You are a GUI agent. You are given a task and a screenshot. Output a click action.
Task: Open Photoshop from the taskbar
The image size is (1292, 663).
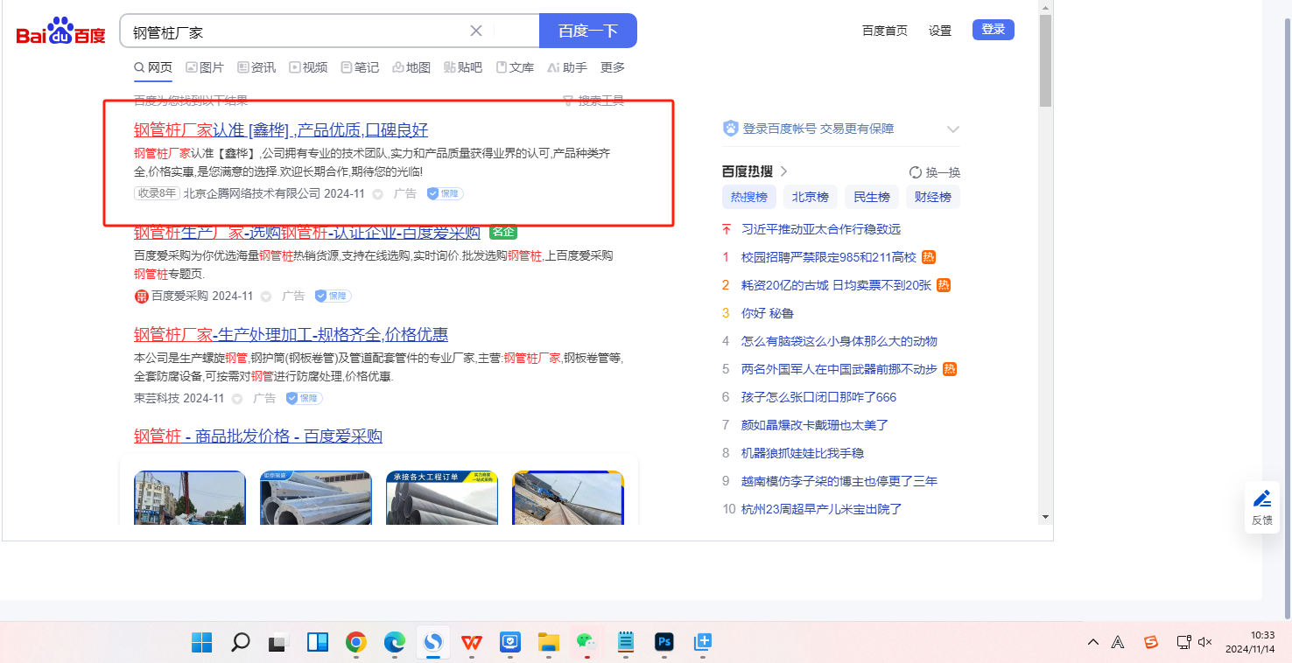pos(664,643)
